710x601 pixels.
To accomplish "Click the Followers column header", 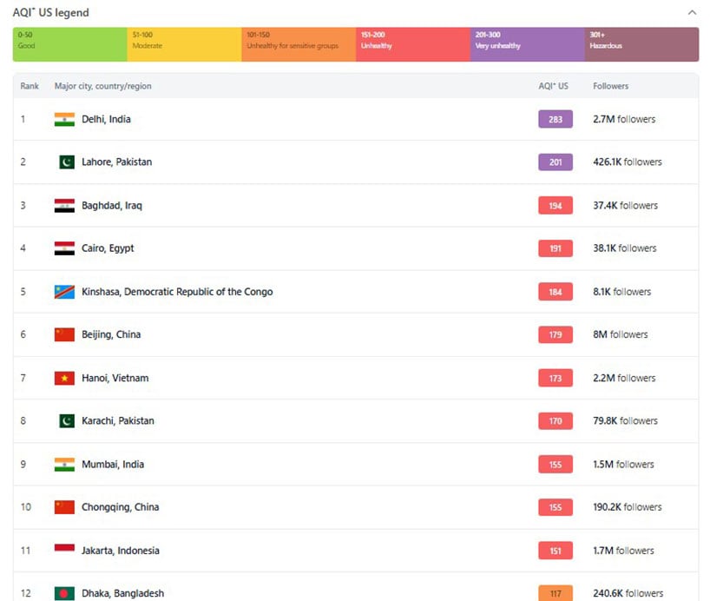I will (611, 86).
